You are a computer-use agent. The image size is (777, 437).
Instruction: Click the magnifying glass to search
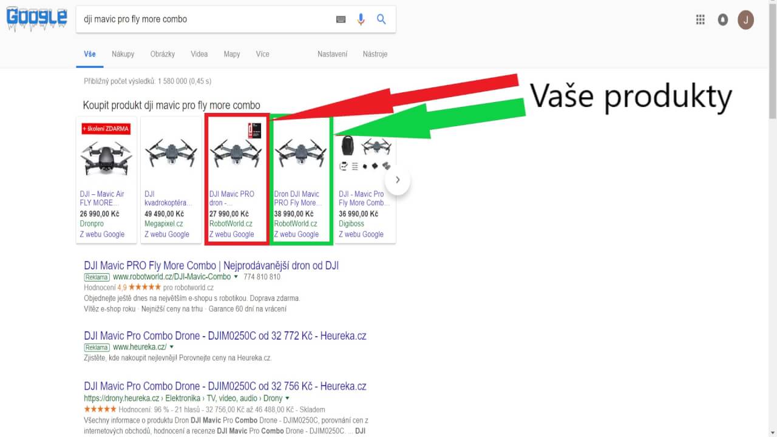point(381,19)
